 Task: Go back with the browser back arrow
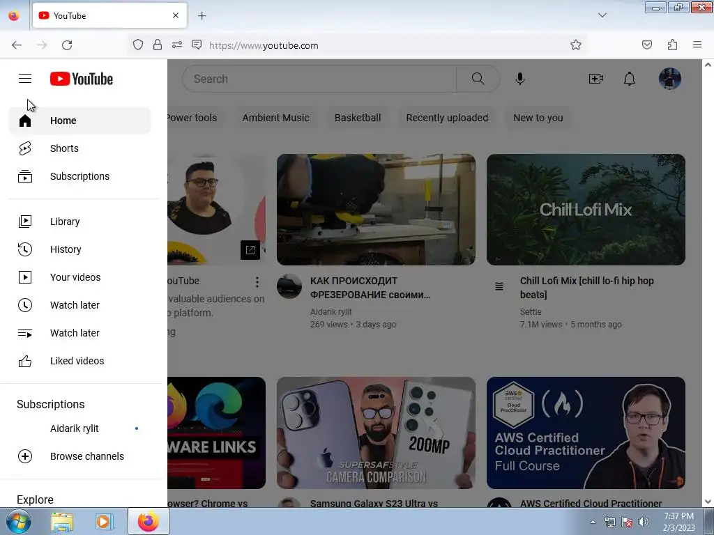coord(17,45)
